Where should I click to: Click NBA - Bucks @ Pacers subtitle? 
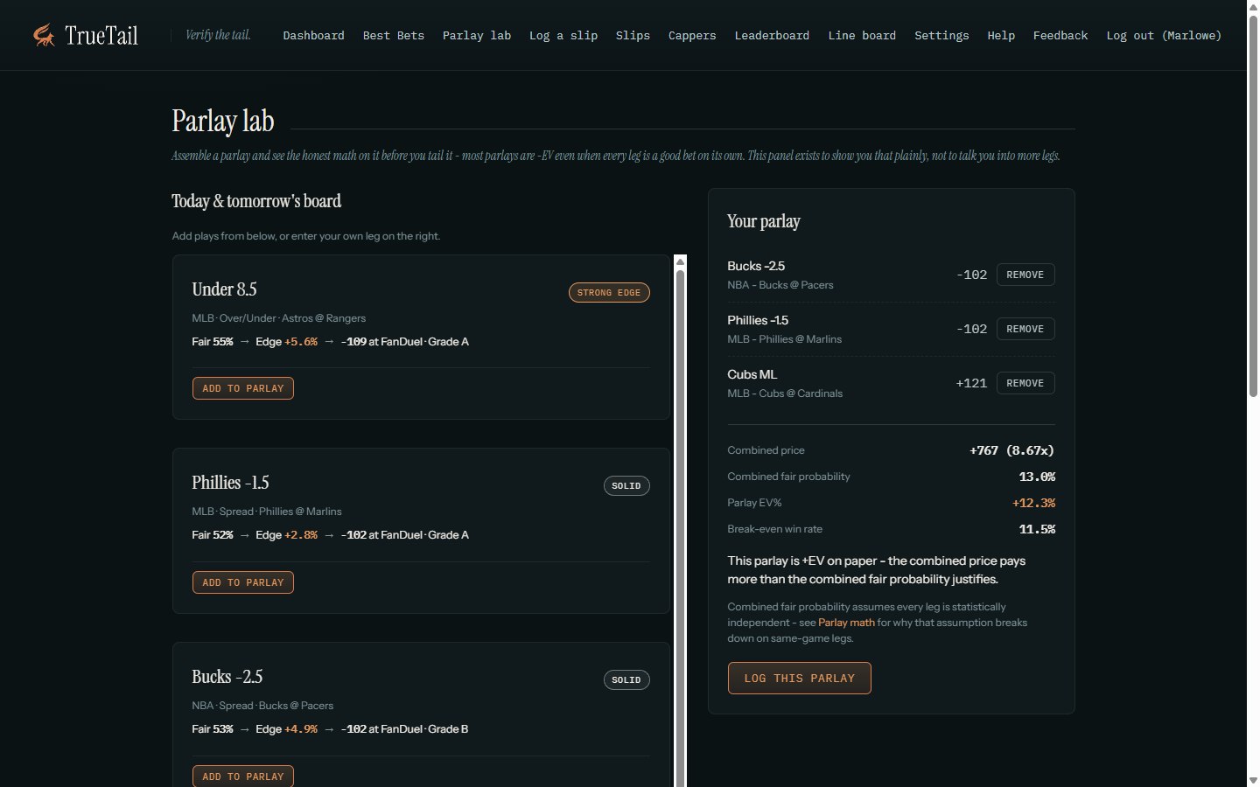[x=780, y=285]
